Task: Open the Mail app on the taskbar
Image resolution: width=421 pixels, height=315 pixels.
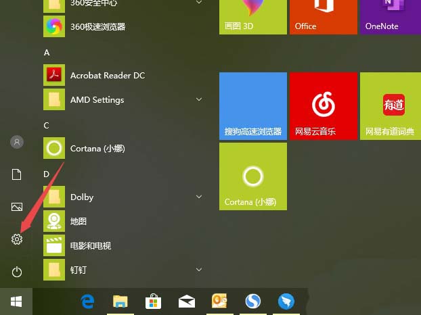Action: (x=187, y=301)
